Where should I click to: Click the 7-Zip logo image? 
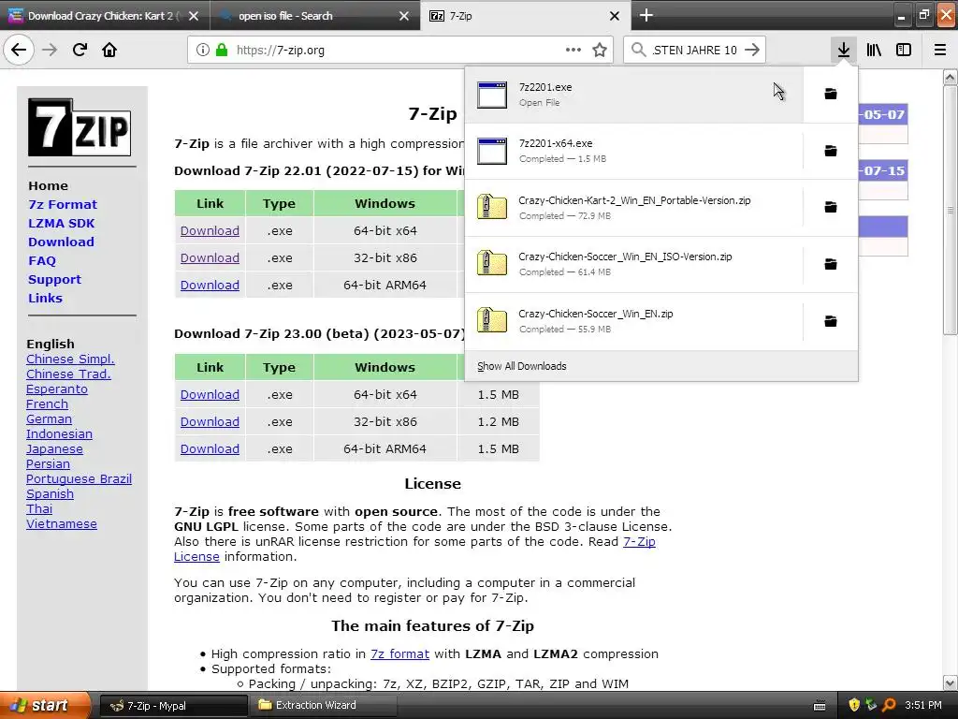pyautogui.click(x=80, y=127)
